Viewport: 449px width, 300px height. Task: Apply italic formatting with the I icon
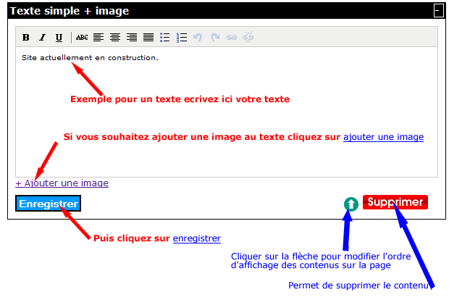(x=43, y=37)
